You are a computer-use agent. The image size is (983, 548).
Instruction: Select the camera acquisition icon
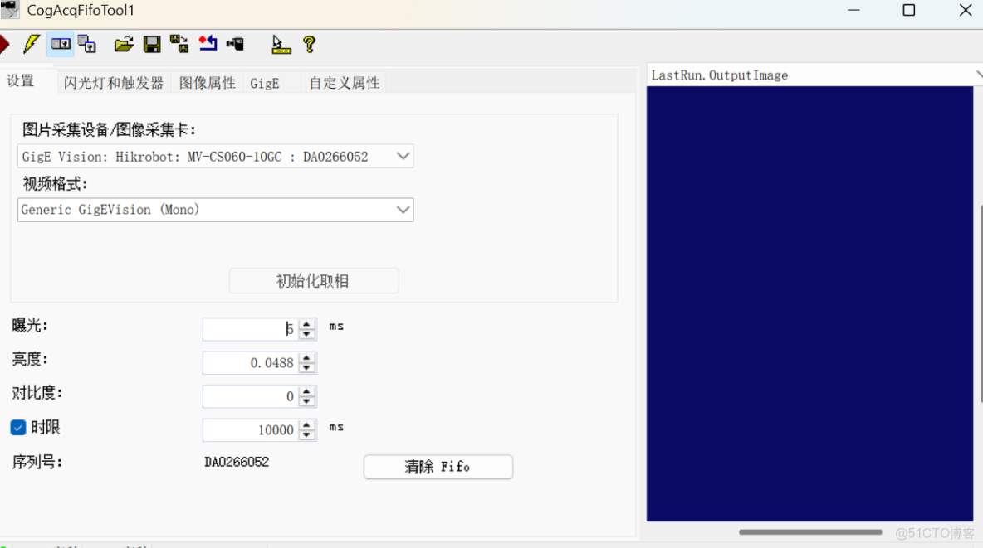point(235,43)
